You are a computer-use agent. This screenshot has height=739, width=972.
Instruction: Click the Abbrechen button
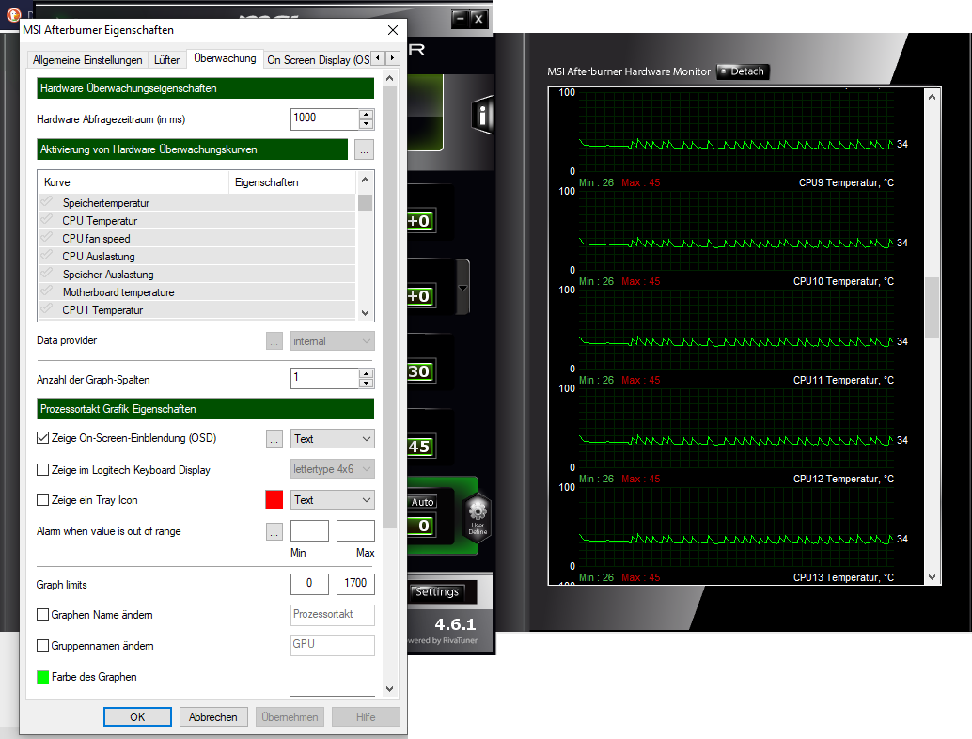(213, 716)
